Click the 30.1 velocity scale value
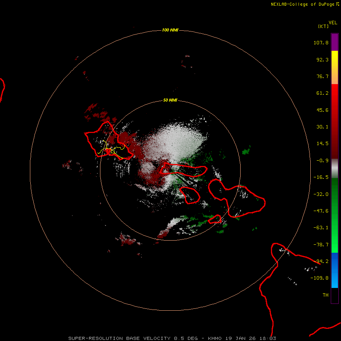The width and height of the screenshot is (341, 341). click(322, 127)
